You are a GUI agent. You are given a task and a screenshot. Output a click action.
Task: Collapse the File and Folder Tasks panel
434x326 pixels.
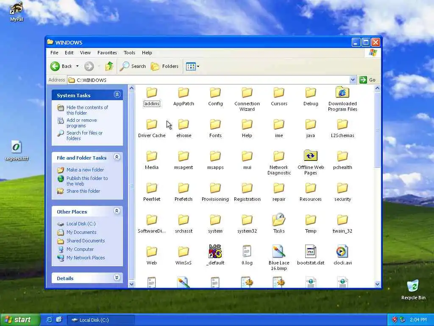117,157
